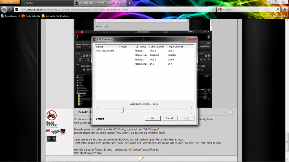
Task: Click the Disabled left channel cell of Midilog 1 rec
Action: coord(154,55)
